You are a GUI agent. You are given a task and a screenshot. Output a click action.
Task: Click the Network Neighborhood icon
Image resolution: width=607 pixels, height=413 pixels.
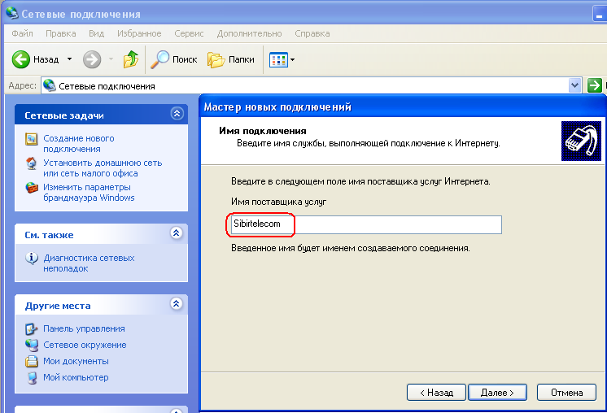(32, 345)
